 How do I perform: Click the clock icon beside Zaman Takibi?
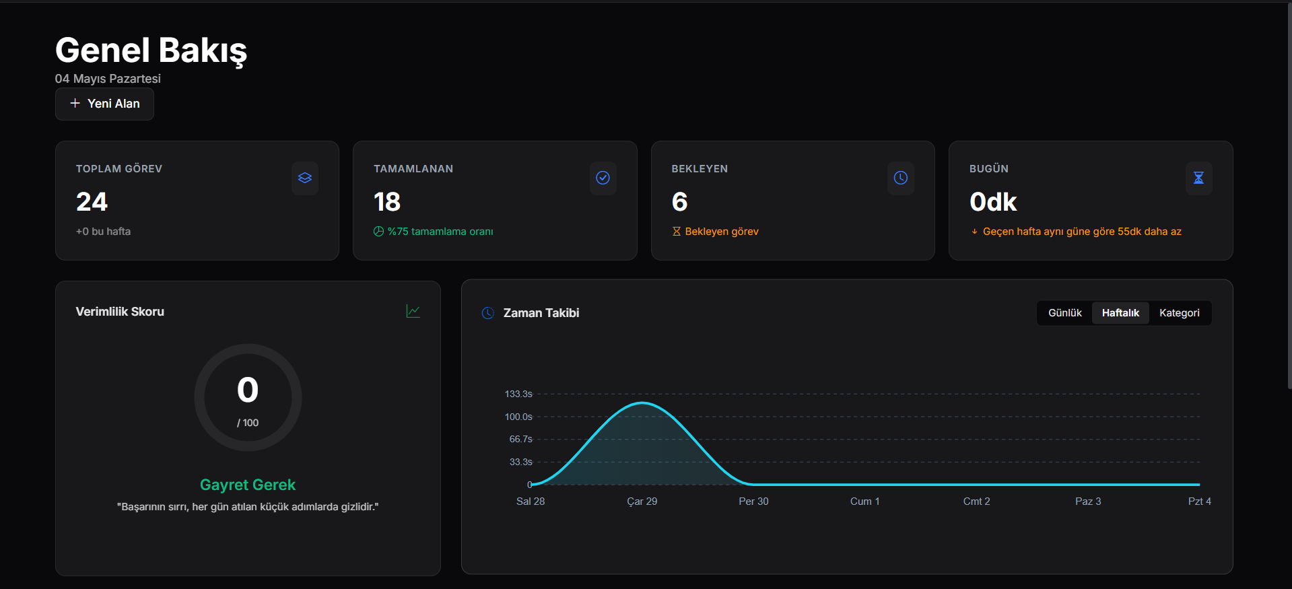pos(488,313)
